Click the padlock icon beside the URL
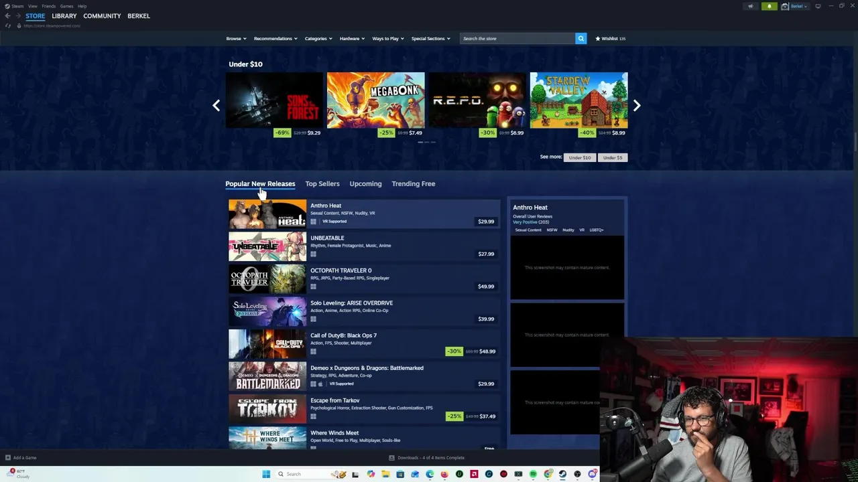Viewport: 858px width, 482px height. coord(19,25)
